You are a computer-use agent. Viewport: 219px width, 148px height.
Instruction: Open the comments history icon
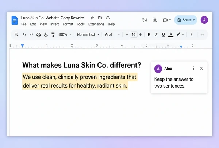pyautogui.click(x=155, y=20)
